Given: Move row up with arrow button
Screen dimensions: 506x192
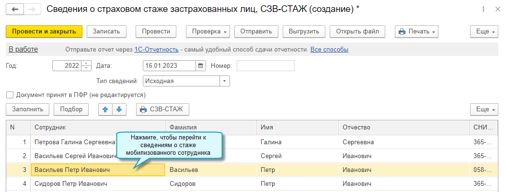Looking at the screenshot, I should point(105,109).
